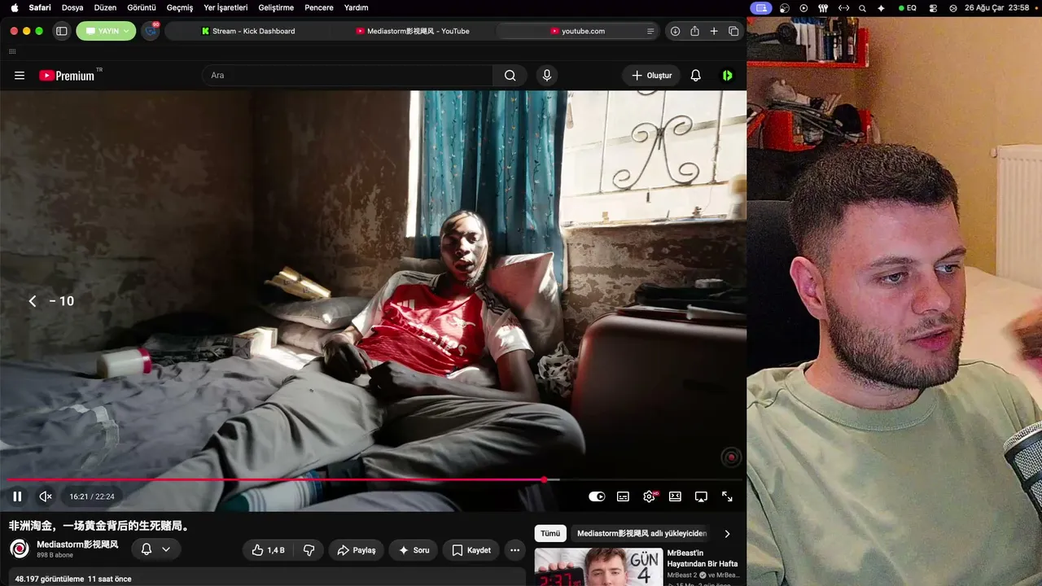Open the more actions three-dot menu
The width and height of the screenshot is (1042, 586).
(514, 550)
